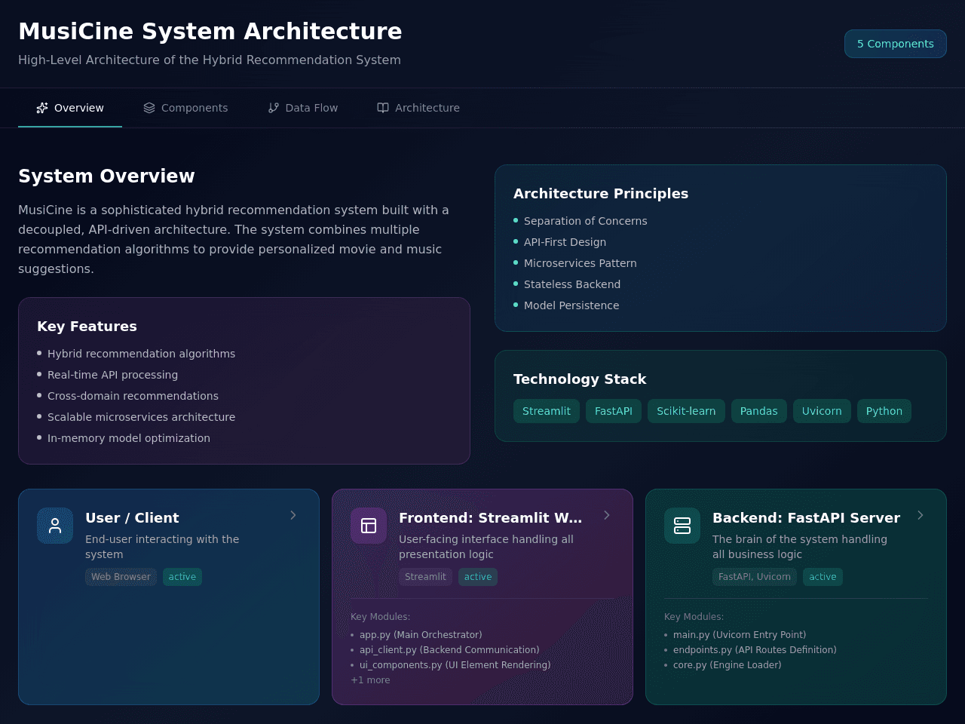Viewport: 965px width, 724px height.
Task: Click the 'Key Features' heading
Action: click(87, 327)
